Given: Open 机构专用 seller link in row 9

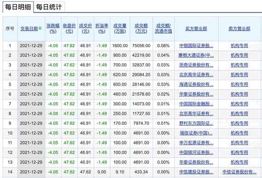Looking at the screenshot, I should [x=239, y=123].
